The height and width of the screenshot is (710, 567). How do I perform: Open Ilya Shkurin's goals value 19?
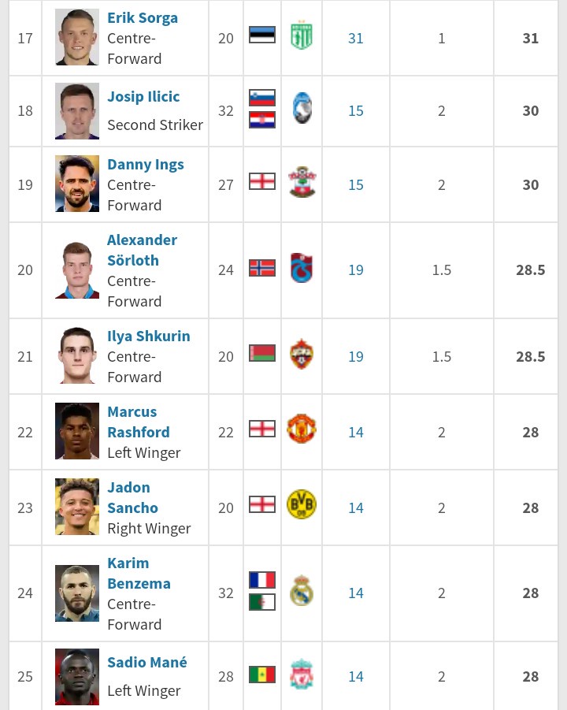click(x=356, y=356)
